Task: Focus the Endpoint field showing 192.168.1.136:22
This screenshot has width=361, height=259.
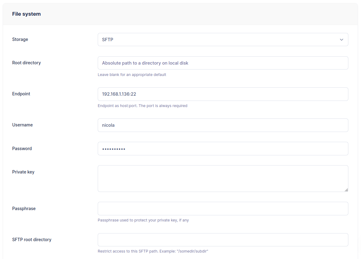Action: (x=223, y=94)
